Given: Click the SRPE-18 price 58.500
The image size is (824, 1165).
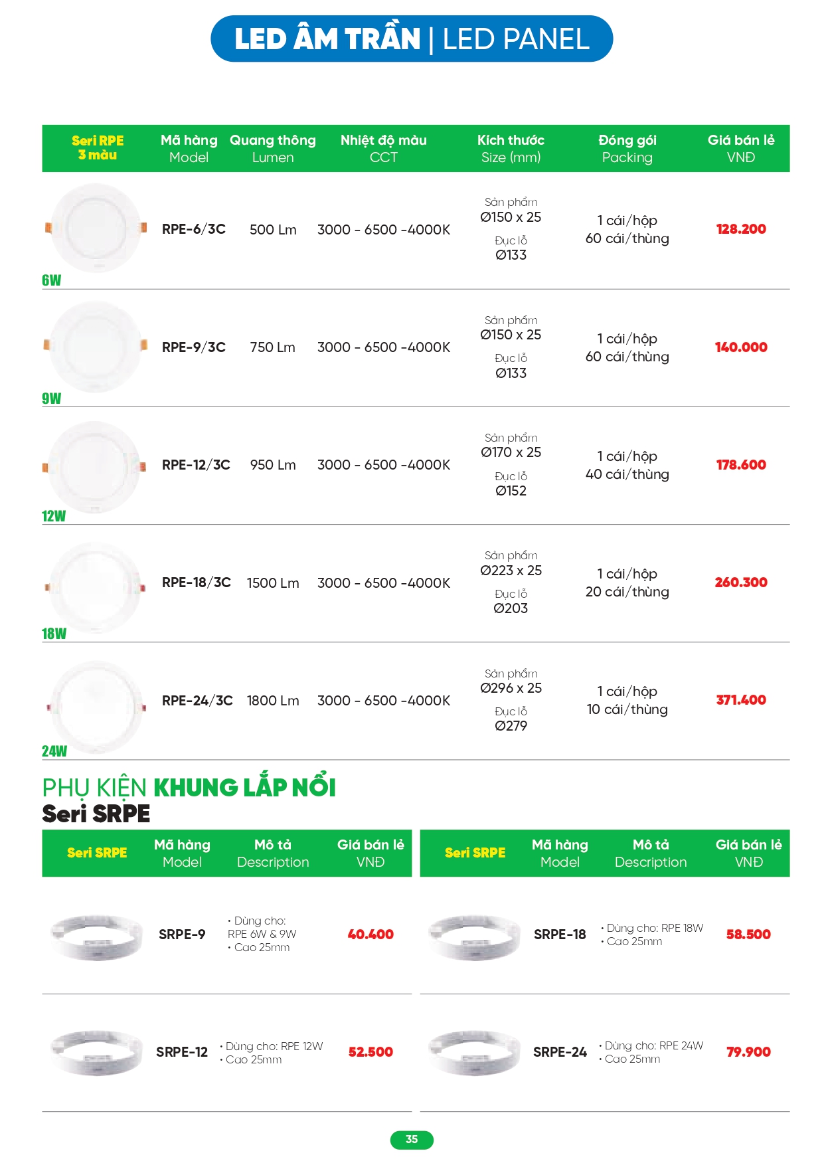Looking at the screenshot, I should tap(748, 935).
